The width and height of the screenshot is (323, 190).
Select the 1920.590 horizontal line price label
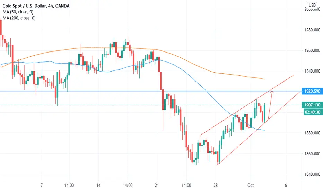[x=312, y=91]
